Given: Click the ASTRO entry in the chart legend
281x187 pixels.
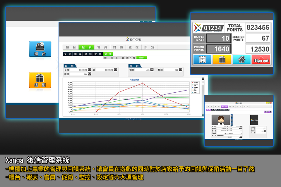Looking at the screenshot, I should pos(195,82).
